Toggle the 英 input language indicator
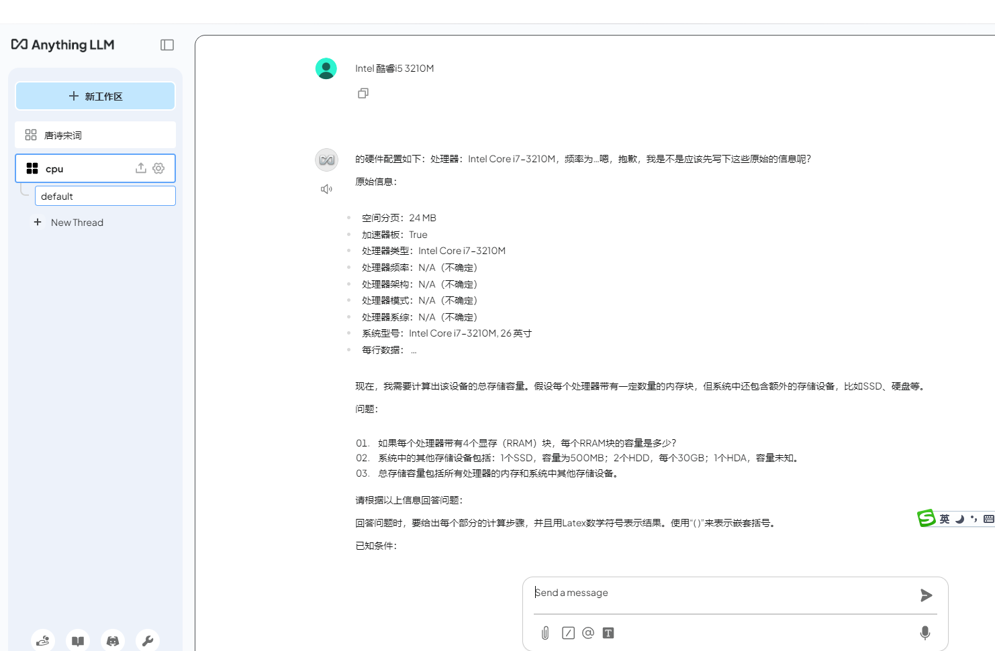The width and height of the screenshot is (995, 651). click(945, 519)
